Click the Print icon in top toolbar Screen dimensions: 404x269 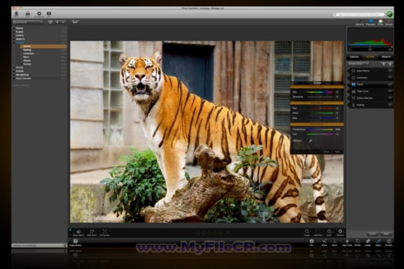pos(27,13)
